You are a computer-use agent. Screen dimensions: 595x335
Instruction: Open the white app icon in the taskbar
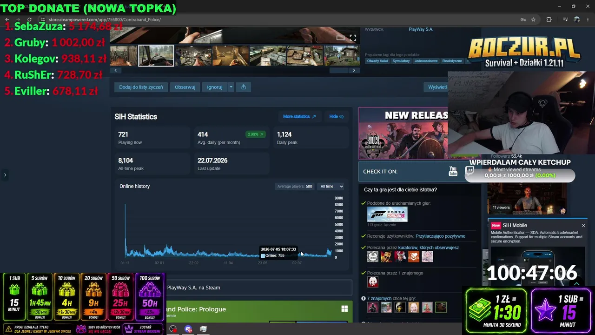point(203,329)
